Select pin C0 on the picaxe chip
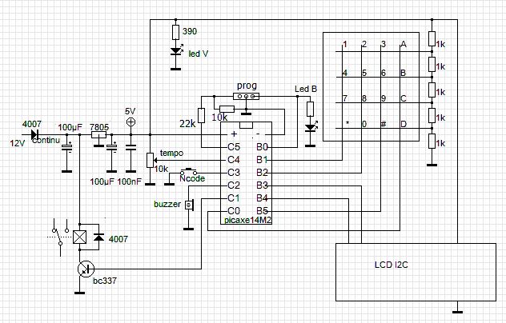This screenshot has width=506, height=323. 234,211
